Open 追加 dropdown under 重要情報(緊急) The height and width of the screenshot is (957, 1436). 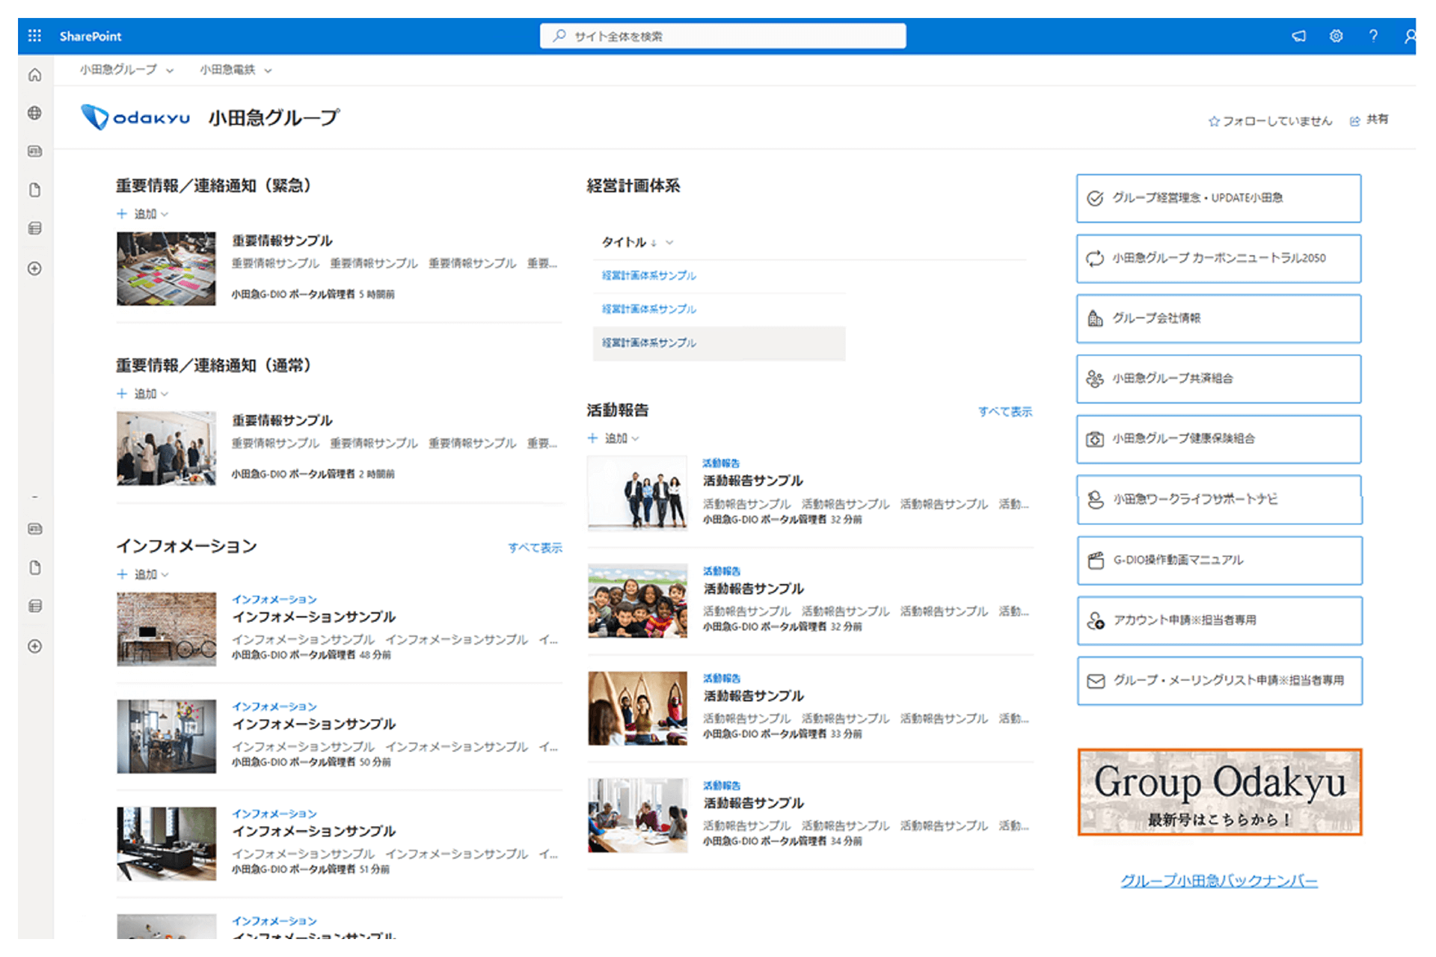(x=144, y=214)
